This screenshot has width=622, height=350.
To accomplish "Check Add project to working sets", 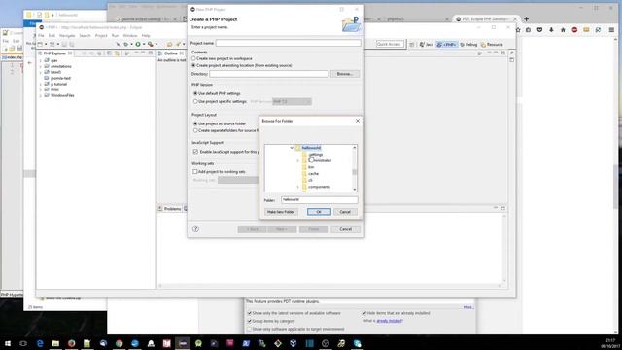I will pyautogui.click(x=194, y=171).
